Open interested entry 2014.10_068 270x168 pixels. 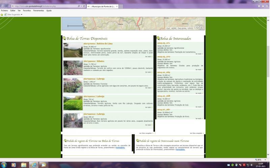(163, 96)
